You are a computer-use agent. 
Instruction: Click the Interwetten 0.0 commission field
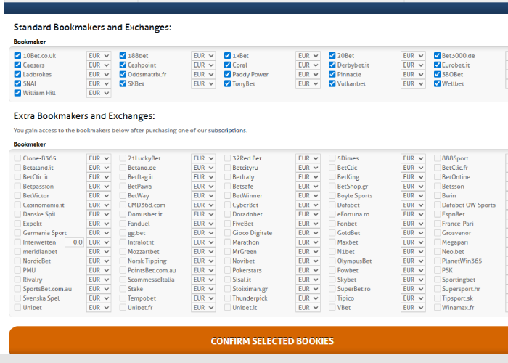74,242
